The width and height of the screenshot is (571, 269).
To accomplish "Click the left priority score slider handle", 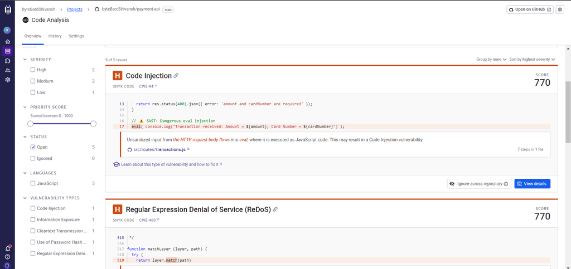I will (30, 124).
